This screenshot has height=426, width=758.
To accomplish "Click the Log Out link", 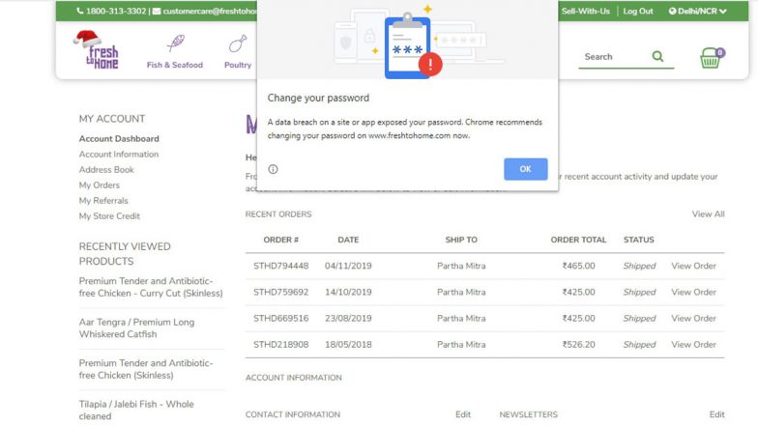I will (638, 12).
